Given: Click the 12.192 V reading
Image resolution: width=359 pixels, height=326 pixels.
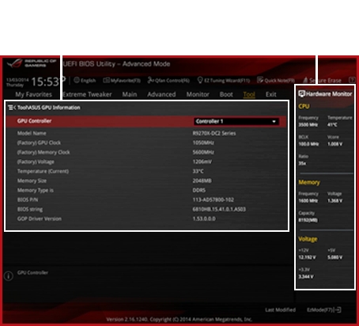Looking at the screenshot, I should (307, 257).
